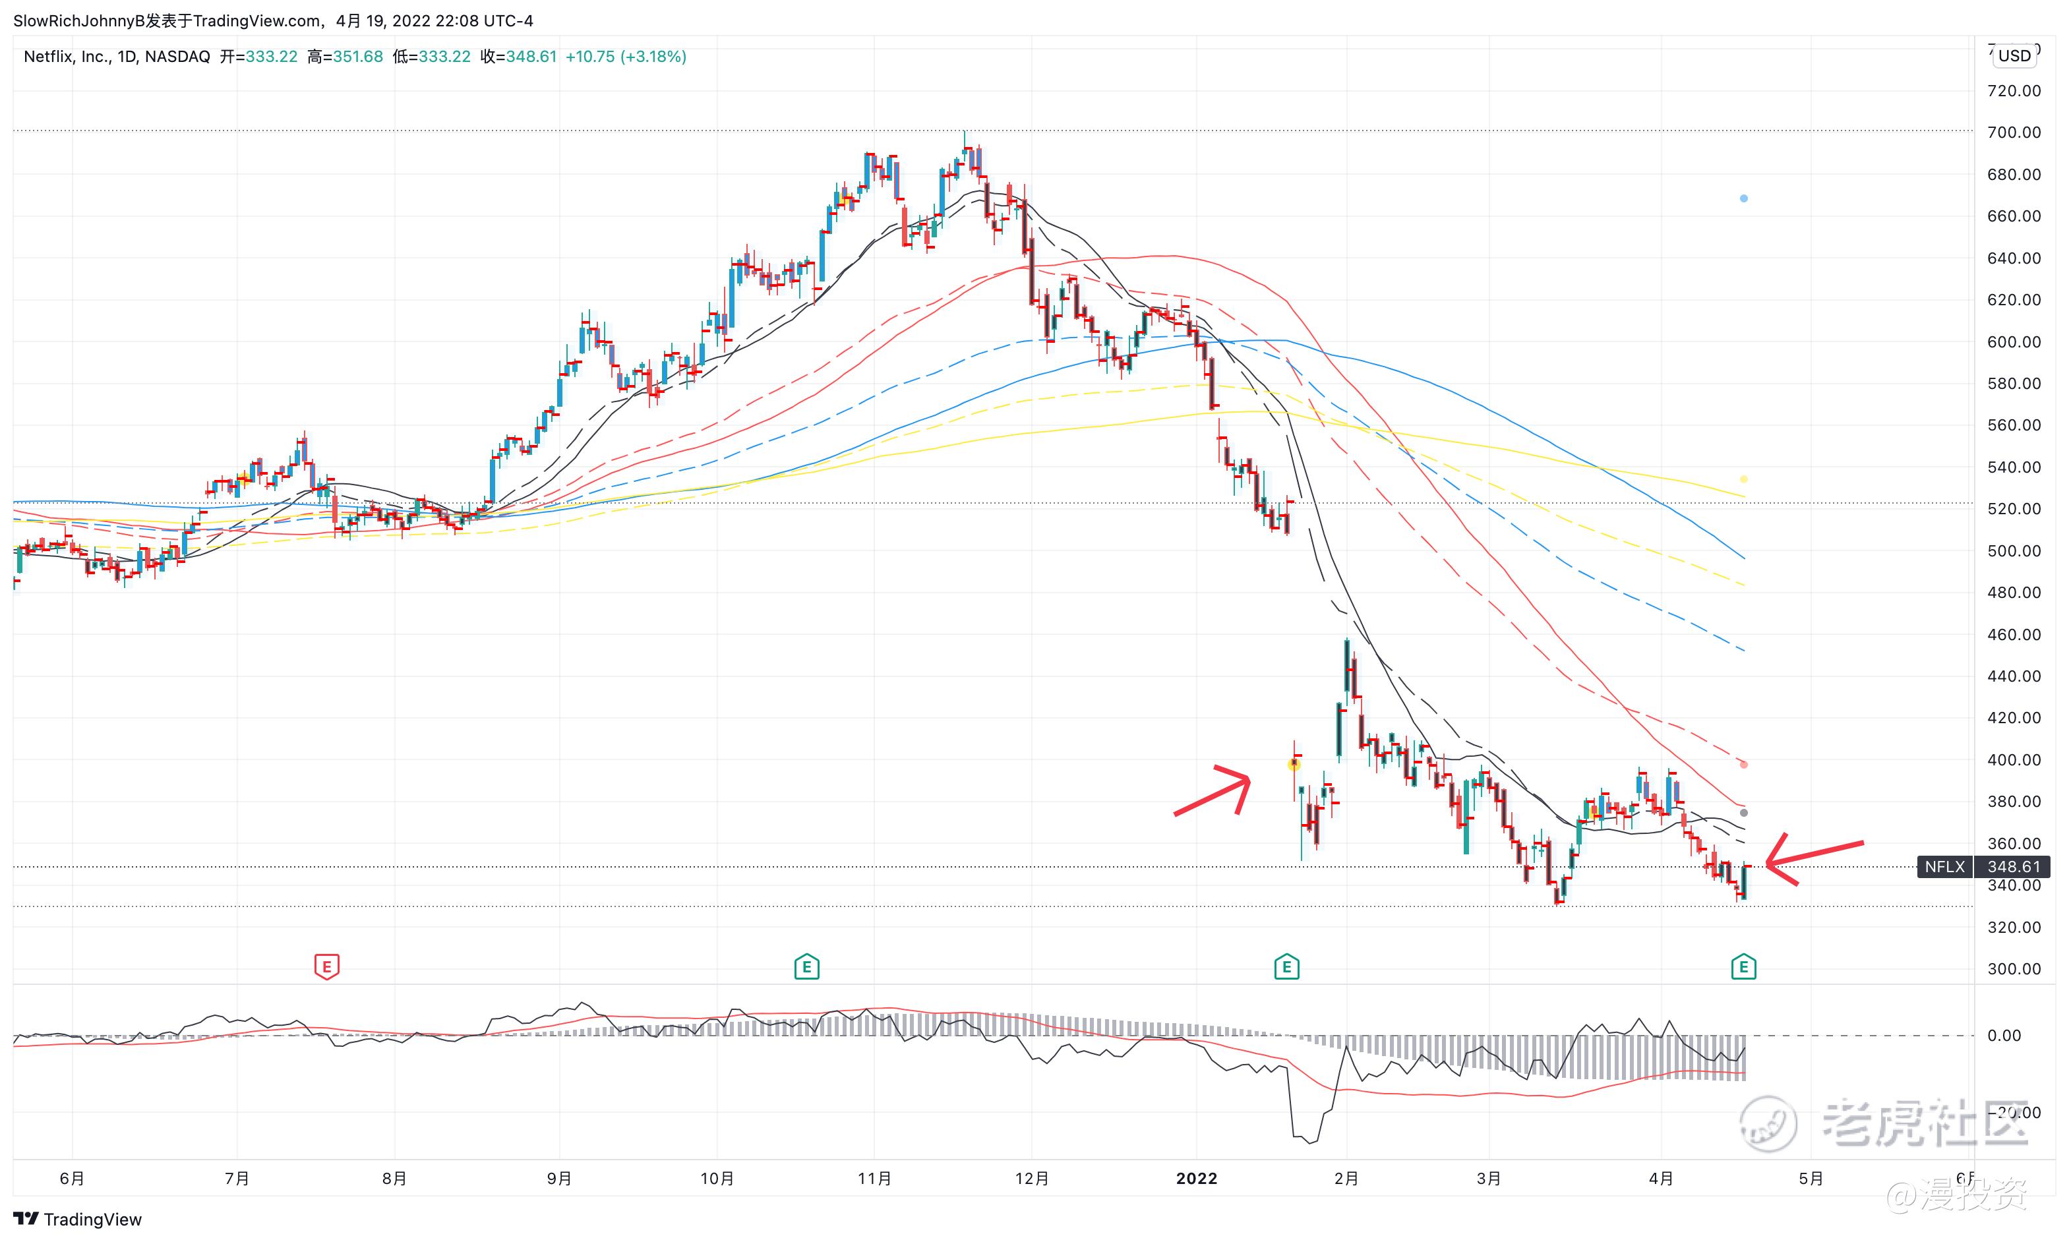Click the red earnings marker in July
The height and width of the screenshot is (1242, 2069).
[x=326, y=966]
